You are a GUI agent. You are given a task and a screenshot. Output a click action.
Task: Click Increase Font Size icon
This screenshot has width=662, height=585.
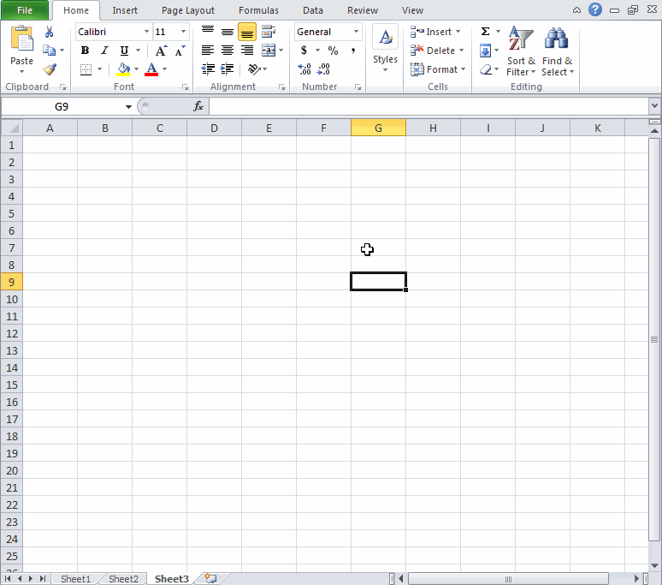161,51
